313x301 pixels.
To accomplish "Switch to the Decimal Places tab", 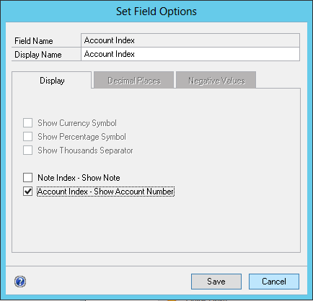I will pos(134,81).
